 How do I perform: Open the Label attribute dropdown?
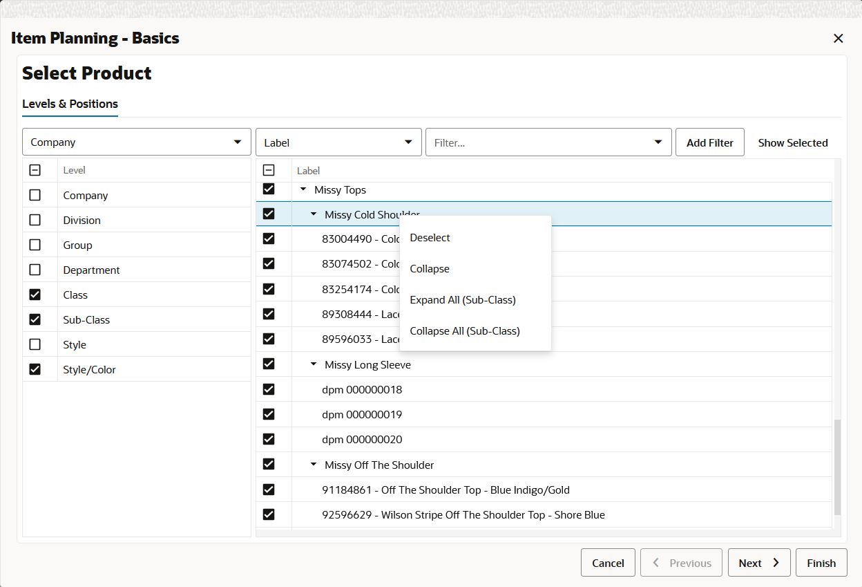(x=338, y=142)
